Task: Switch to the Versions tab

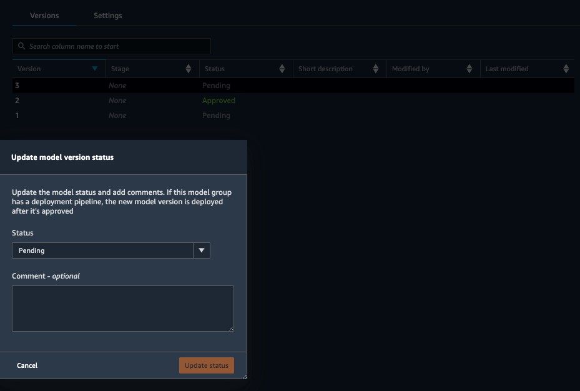Action: [x=44, y=16]
